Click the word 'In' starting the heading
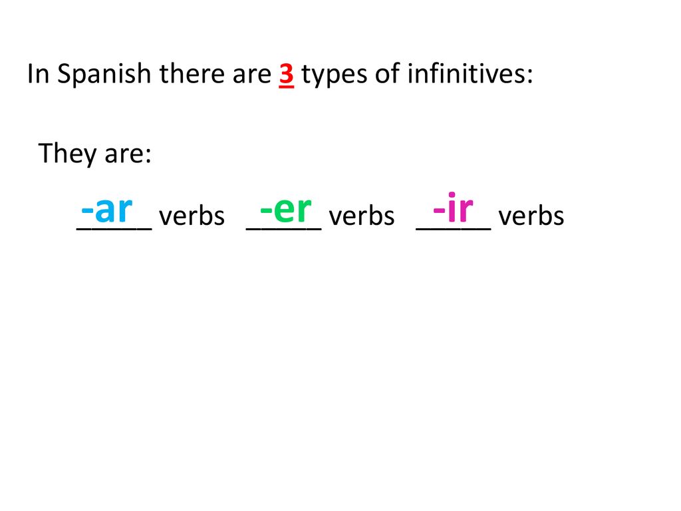Viewport: 681px width, 511px height. [38, 73]
